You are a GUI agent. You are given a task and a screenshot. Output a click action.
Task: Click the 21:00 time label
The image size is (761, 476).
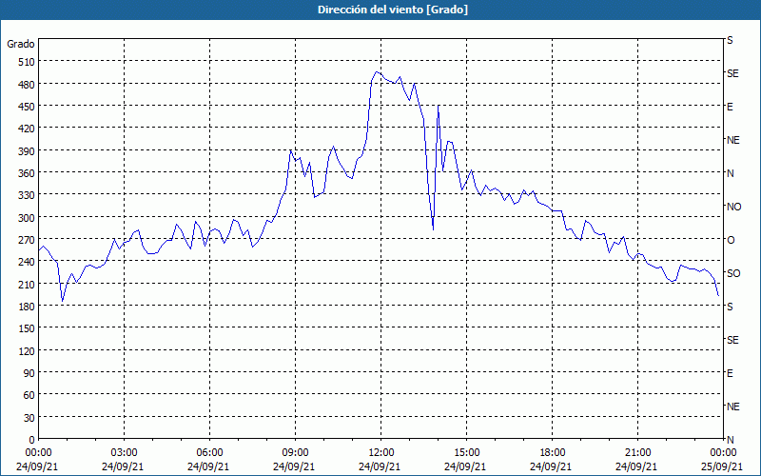coord(637,453)
